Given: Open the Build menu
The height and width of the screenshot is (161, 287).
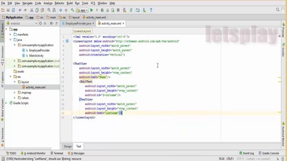Looking at the screenshot, I should pos(70,3).
